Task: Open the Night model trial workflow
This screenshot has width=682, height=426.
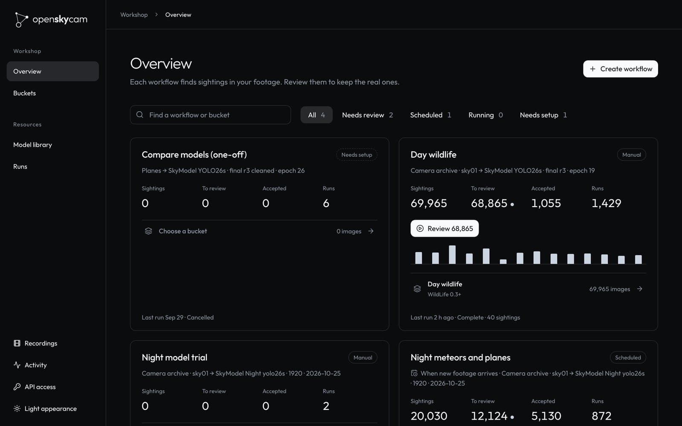Action: [174, 357]
